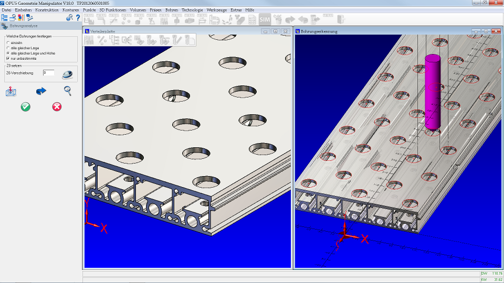504x283 pixels.
Task: Open the Bohren menu
Action: [172, 10]
